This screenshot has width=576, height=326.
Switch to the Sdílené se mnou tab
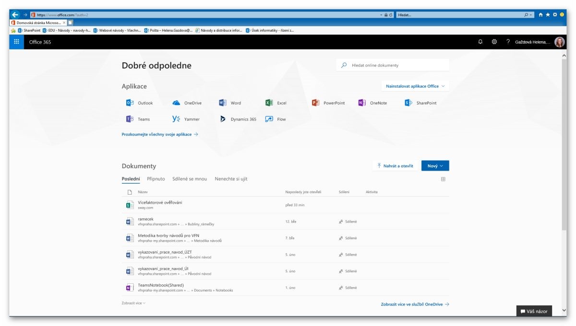(x=190, y=179)
